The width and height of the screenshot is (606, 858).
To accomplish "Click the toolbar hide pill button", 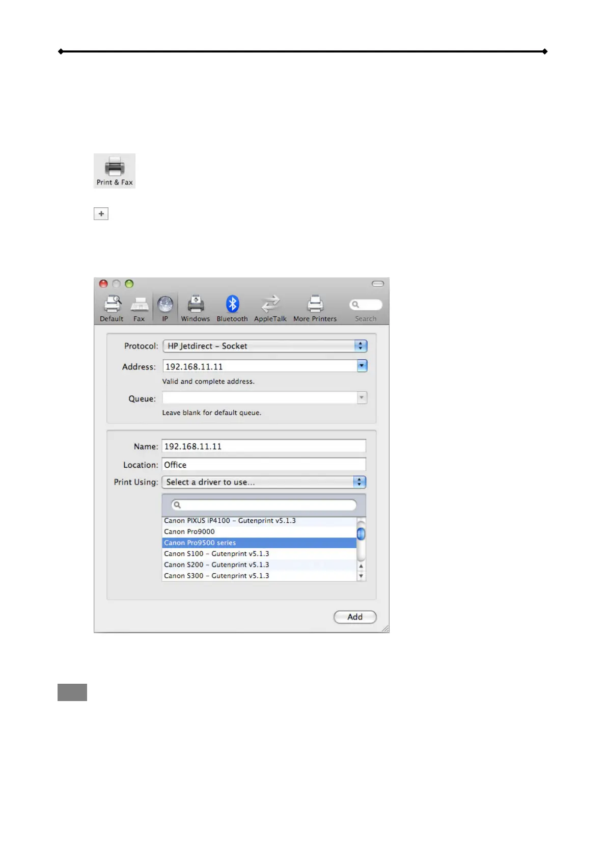I will click(378, 284).
